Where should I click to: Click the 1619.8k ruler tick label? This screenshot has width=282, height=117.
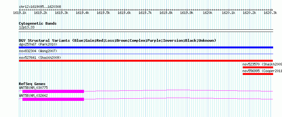pos(166,13)
